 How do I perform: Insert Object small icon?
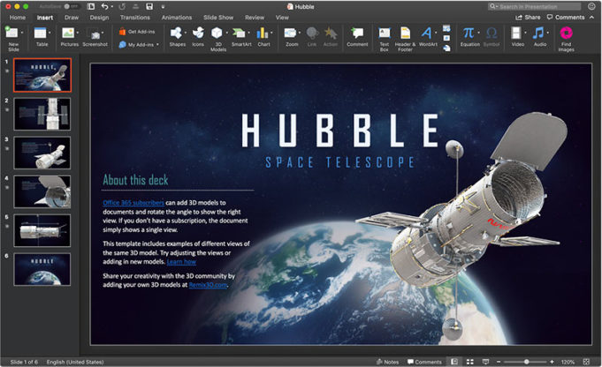[446, 48]
